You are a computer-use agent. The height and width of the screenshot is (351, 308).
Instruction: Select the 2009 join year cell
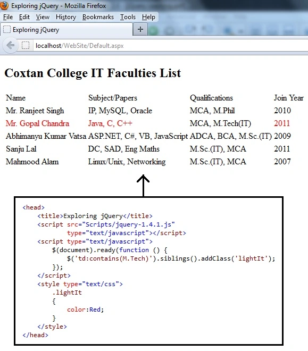click(282, 136)
